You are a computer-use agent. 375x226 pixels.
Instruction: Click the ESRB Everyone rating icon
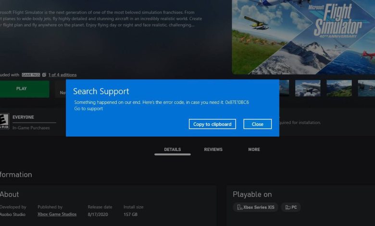click(x=4, y=121)
